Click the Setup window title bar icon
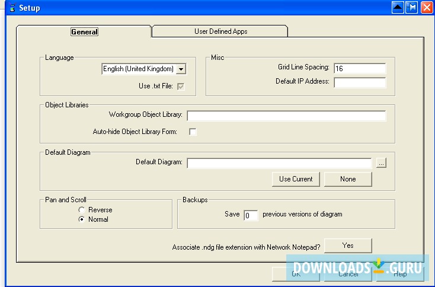 point(12,8)
